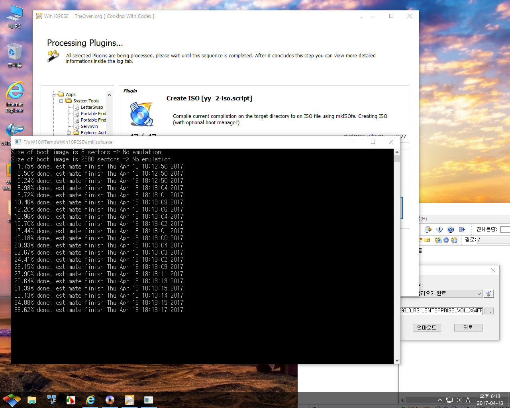Launch Internet Explorer from the desktop shortcut

tap(15, 97)
